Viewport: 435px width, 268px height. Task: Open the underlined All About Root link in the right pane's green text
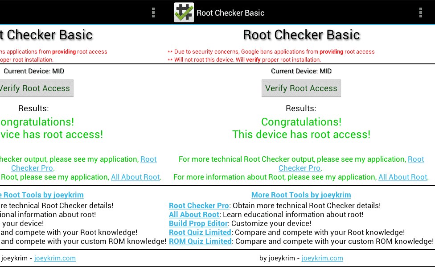tap(403, 177)
